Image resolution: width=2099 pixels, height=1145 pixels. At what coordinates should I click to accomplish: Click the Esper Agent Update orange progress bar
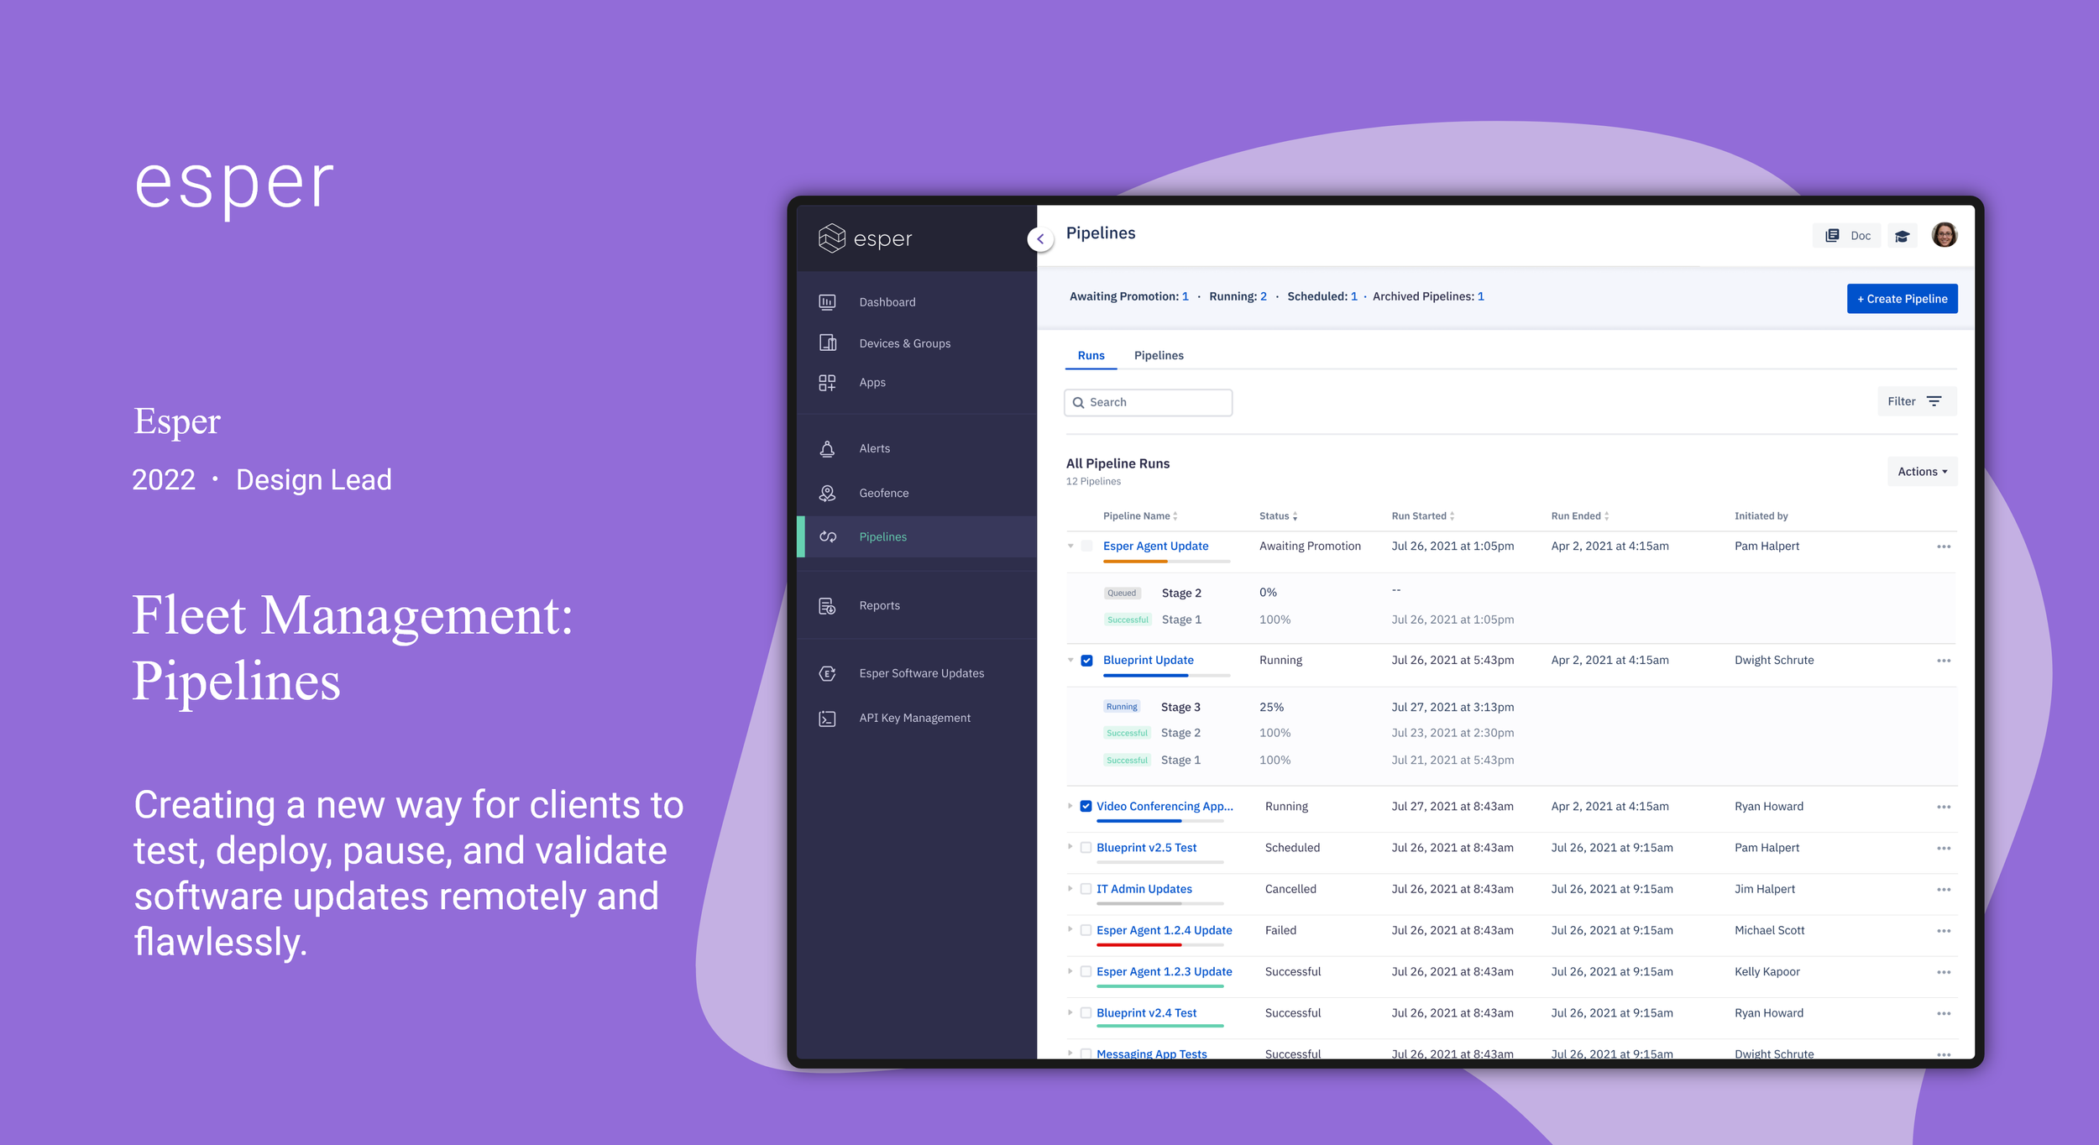coord(1166,562)
